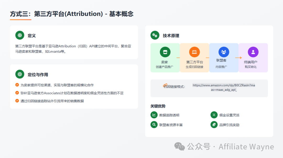Click the gears icon beside 技术原理

pos(155,35)
